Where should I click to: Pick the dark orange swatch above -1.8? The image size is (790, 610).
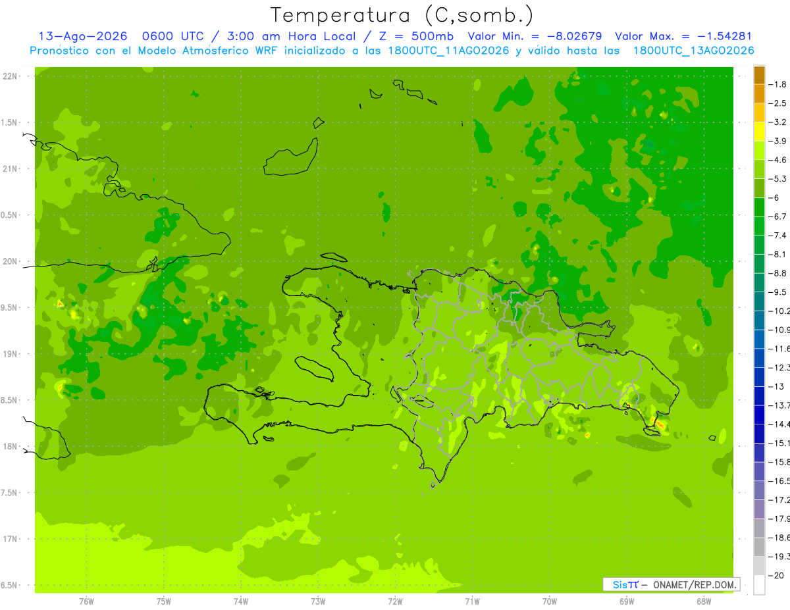759,75
